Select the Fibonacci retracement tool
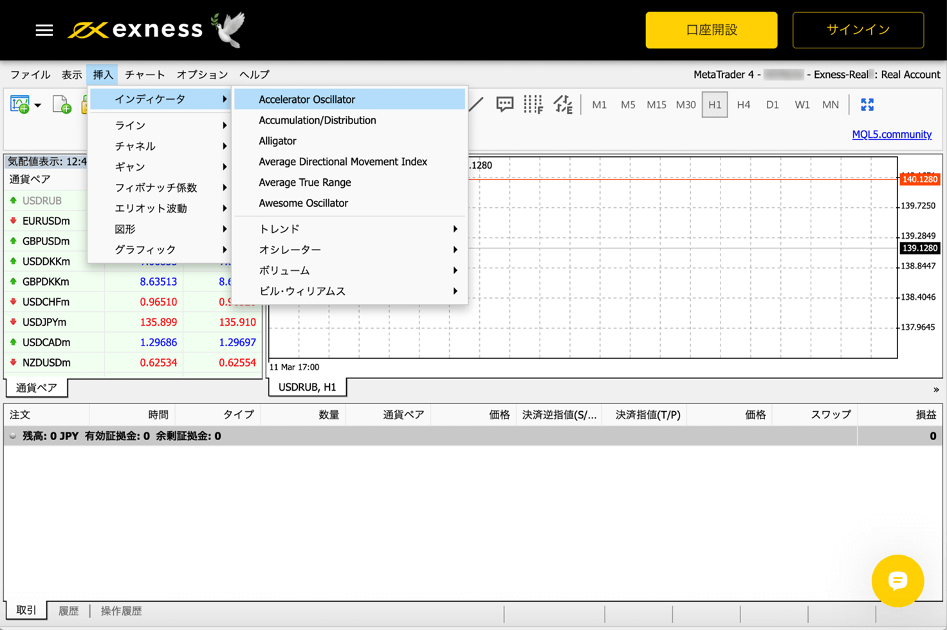947x630 pixels. pyautogui.click(x=533, y=104)
